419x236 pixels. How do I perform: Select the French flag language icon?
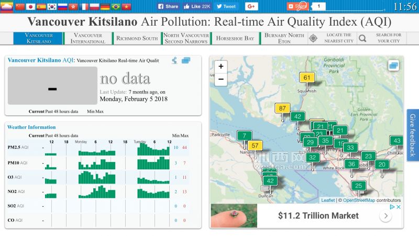coord(84,6)
